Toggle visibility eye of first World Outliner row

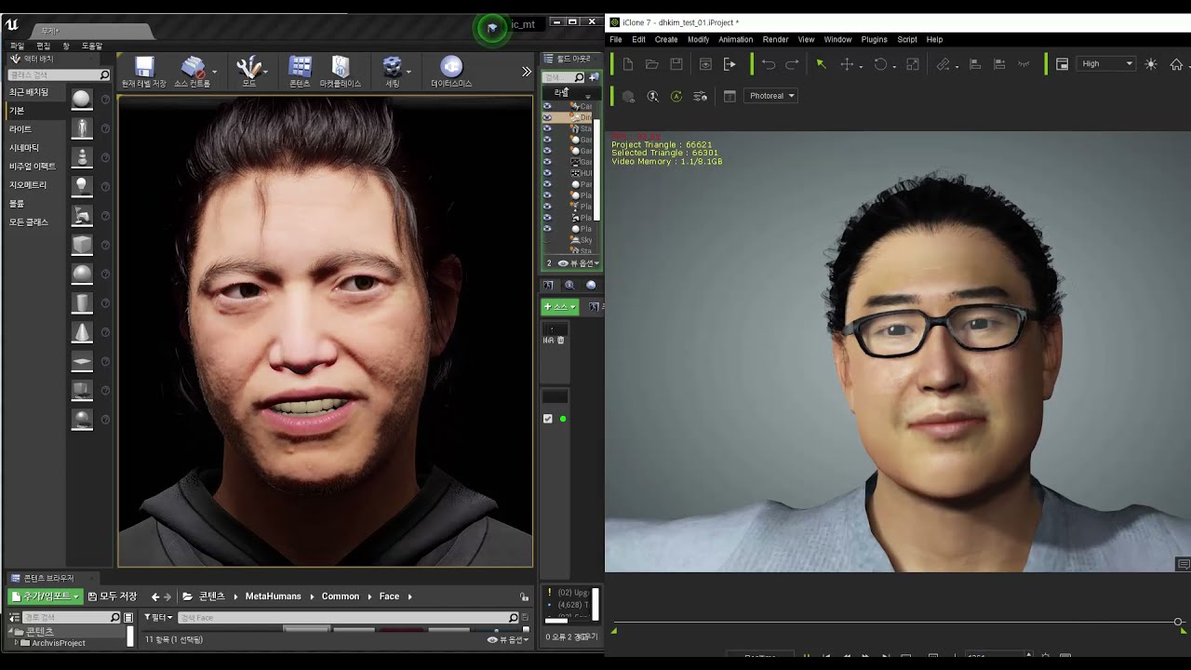[x=547, y=106]
